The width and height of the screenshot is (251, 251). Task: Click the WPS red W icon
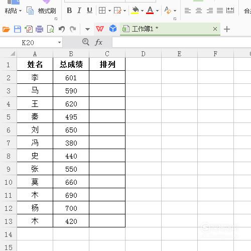point(100,29)
